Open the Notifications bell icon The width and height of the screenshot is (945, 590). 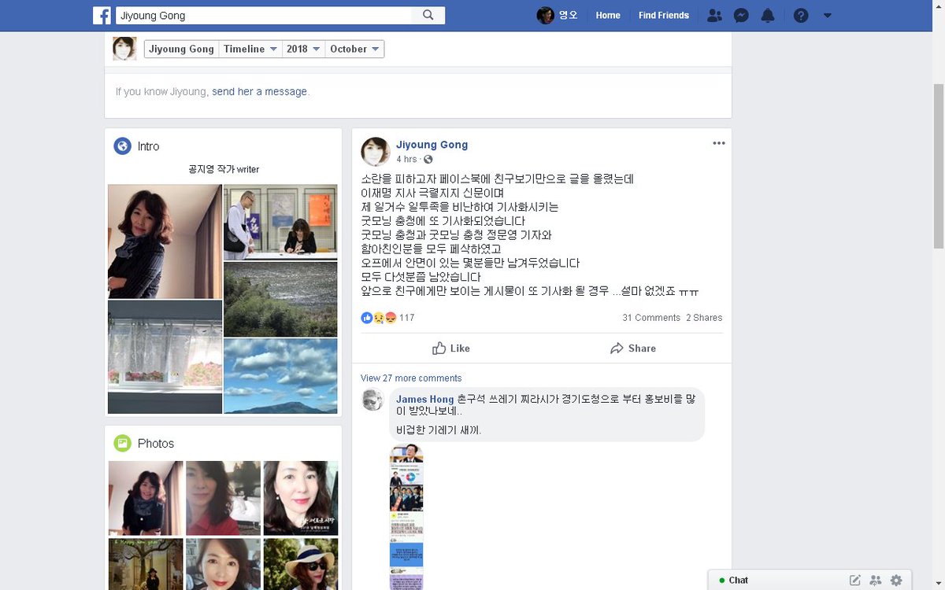(x=768, y=15)
